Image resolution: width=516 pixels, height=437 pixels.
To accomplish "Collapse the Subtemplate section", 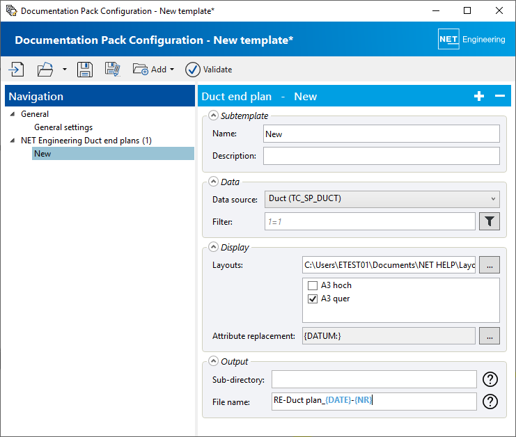I will (x=213, y=116).
